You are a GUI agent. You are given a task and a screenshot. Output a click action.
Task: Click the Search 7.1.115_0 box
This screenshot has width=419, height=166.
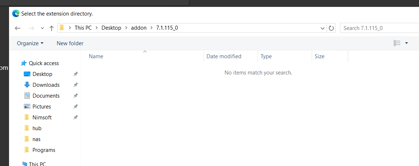379,28
